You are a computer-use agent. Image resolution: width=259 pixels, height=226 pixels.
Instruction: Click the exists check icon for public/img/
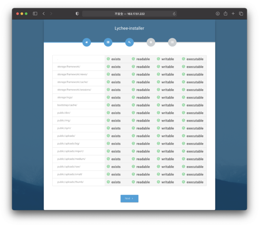tap(108, 120)
